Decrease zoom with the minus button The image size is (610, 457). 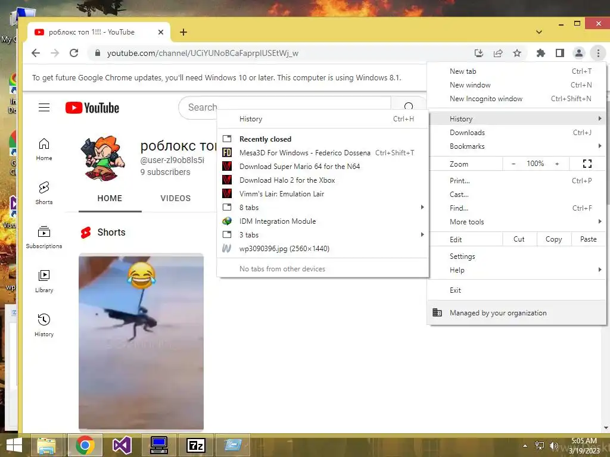[513, 164]
